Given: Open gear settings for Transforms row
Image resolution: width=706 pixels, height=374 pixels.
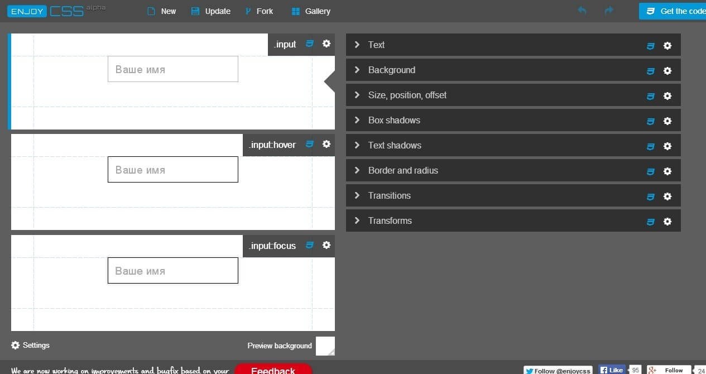Looking at the screenshot, I should [x=667, y=222].
